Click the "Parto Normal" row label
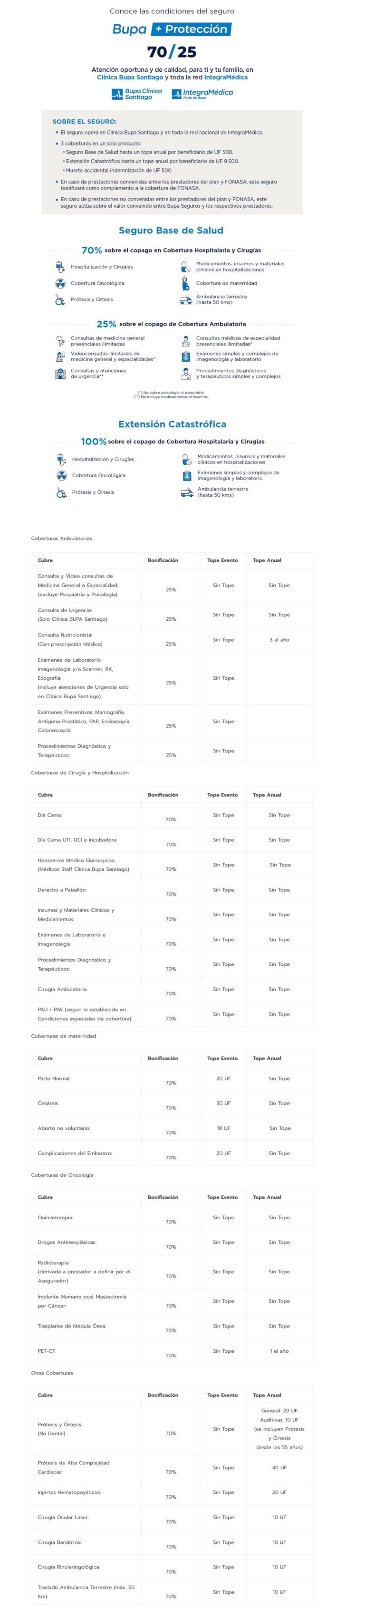The image size is (365, 1608). (x=54, y=1078)
